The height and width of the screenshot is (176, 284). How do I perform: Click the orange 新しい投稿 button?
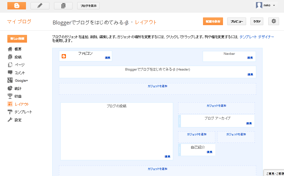(x=17, y=39)
